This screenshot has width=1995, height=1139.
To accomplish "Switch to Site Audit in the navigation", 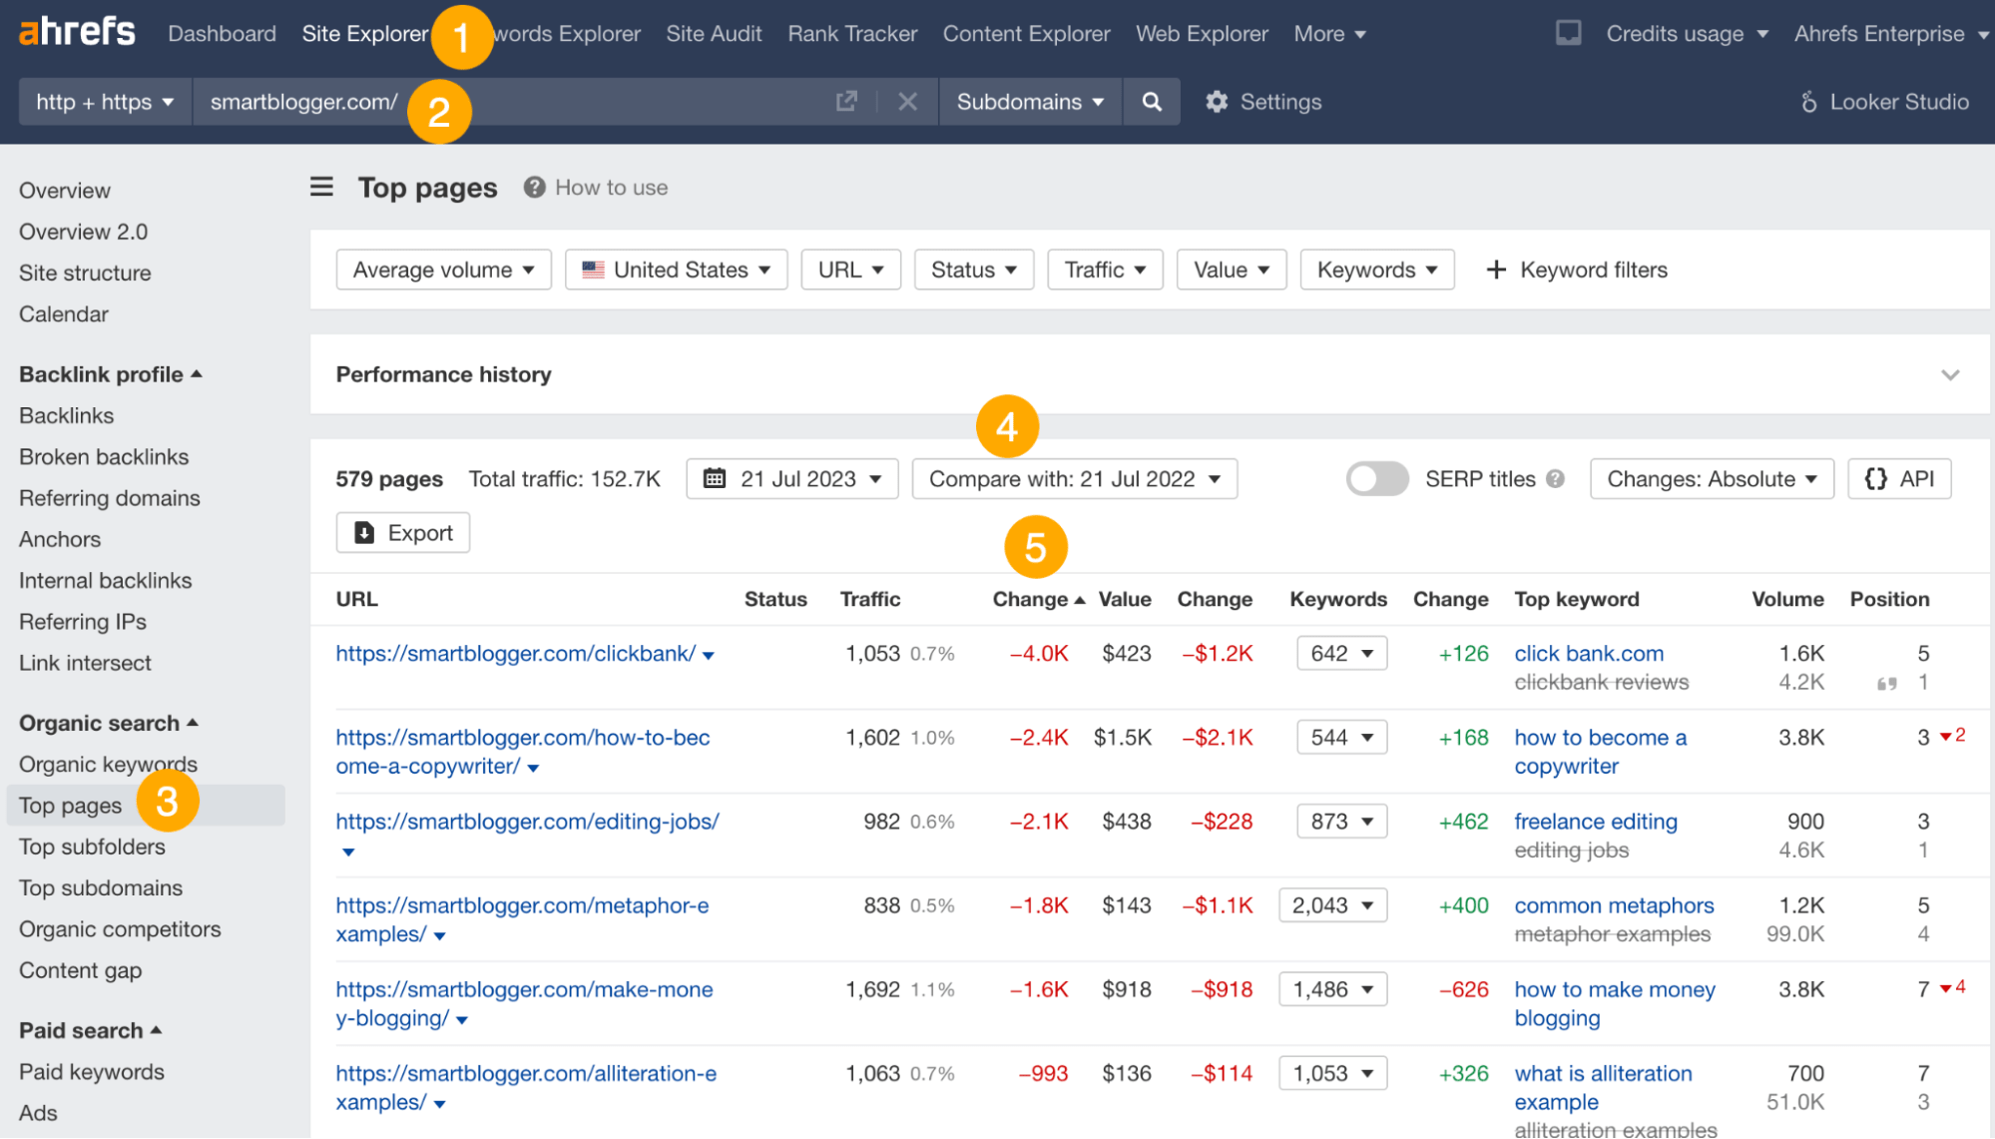I will pos(714,33).
